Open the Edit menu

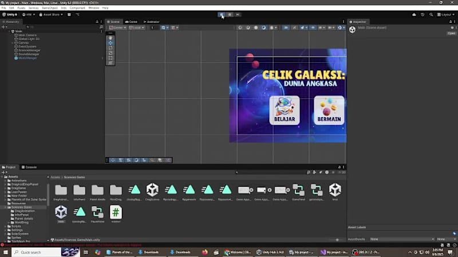[x=11, y=8]
